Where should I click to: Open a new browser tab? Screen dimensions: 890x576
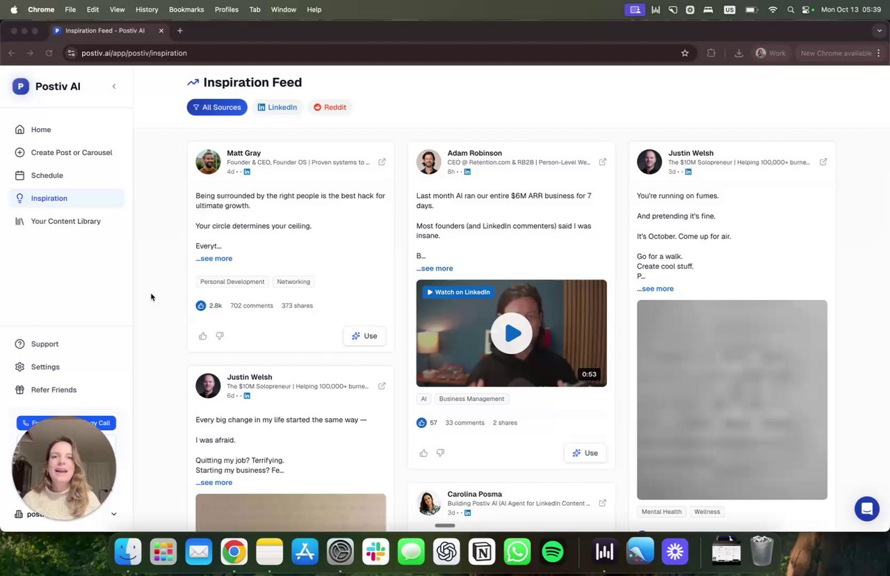click(x=179, y=31)
